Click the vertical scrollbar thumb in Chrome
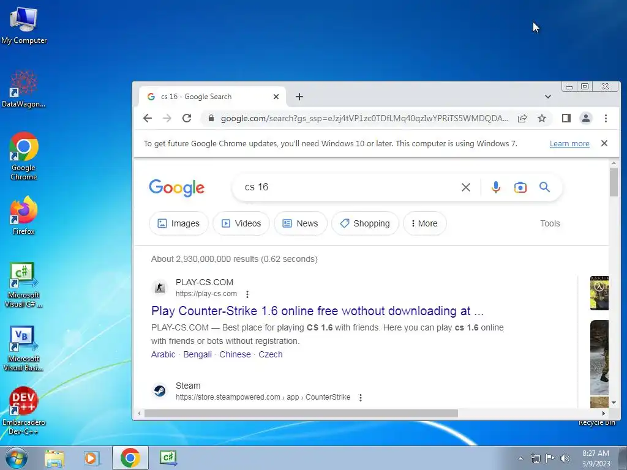627x470 pixels. [x=614, y=182]
